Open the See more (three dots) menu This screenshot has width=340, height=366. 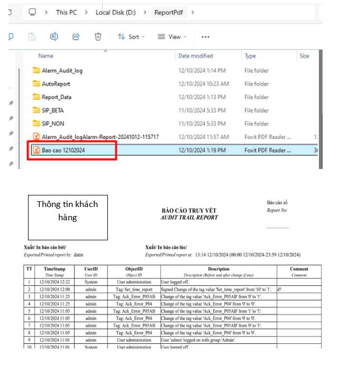tap(206, 37)
